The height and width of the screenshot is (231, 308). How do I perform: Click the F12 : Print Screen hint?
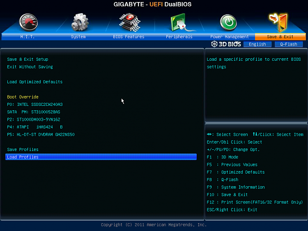coord(255,202)
